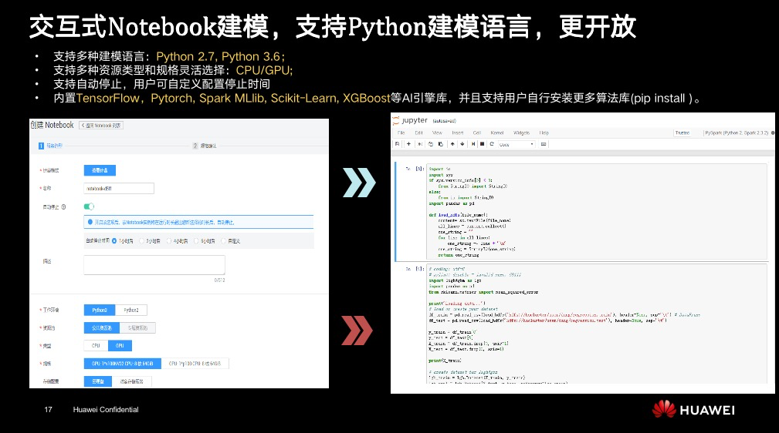
Task: Click the Trusted notebook button
Action: tap(682, 133)
